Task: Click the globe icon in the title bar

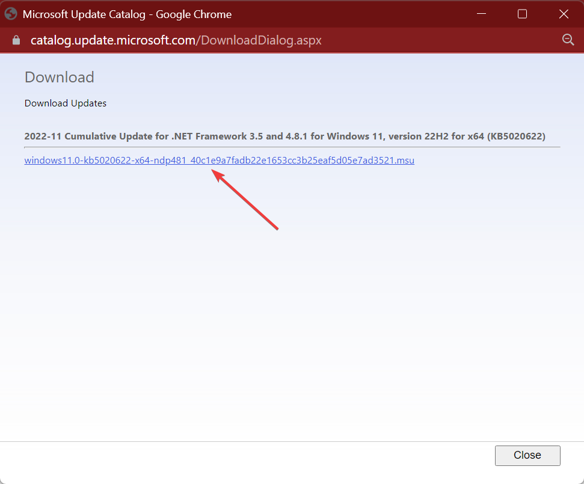Action: [11, 14]
